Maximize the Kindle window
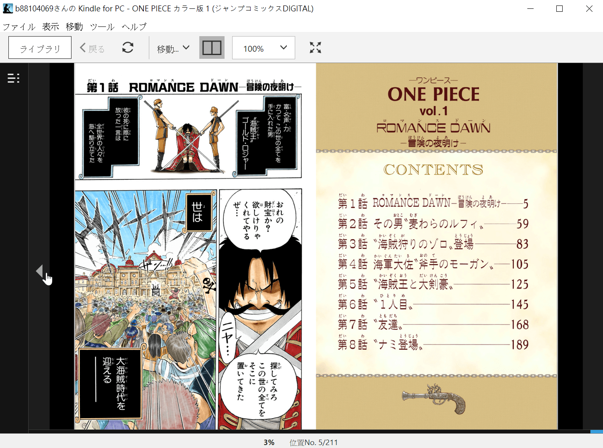 (559, 8)
